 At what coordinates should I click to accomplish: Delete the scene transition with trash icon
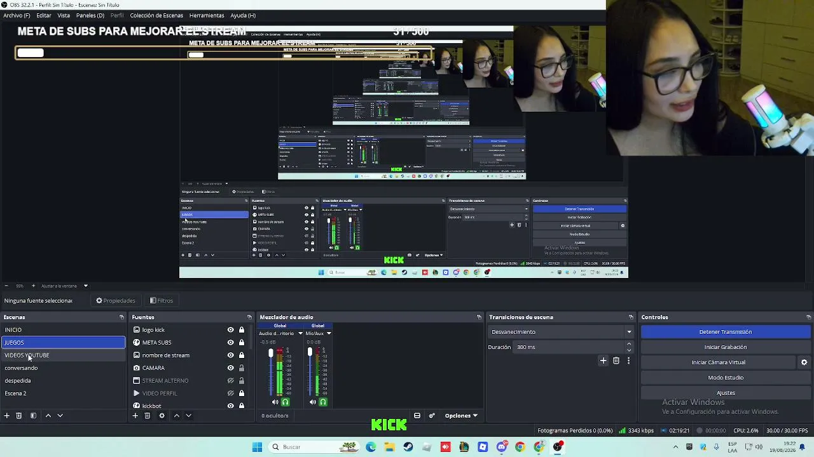pyautogui.click(x=616, y=361)
